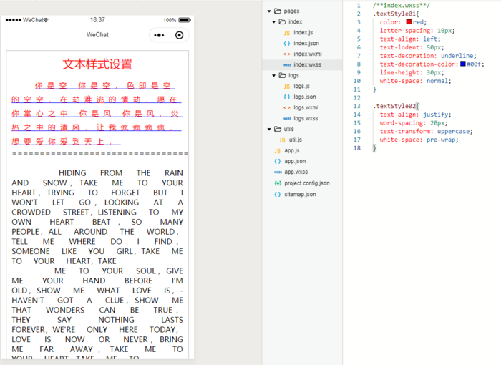
Task: Open the sitemap.json file
Action: 300,195
